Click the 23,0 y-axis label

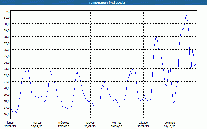pos(7,69)
